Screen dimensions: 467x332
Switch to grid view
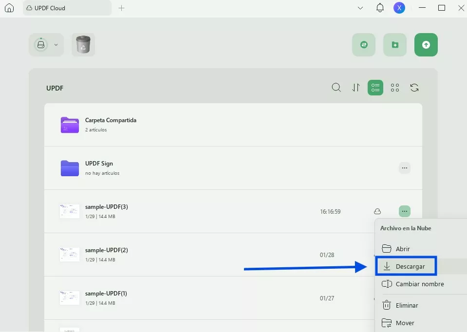(x=395, y=88)
